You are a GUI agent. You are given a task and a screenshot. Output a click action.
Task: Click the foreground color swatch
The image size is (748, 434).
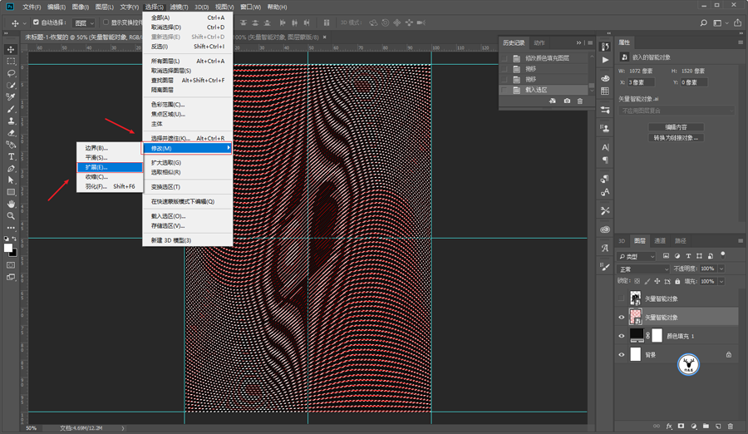coord(7,248)
